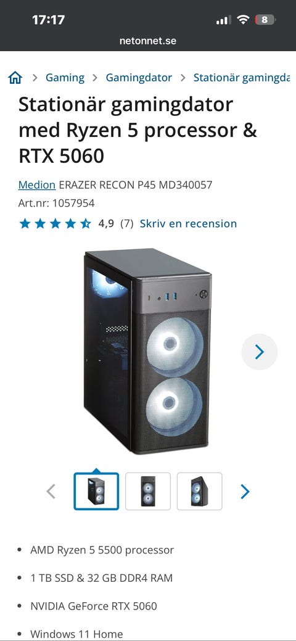Select the third side-angle thumbnail
Image resolution: width=296 pixels, height=641 pixels.
[x=200, y=491]
